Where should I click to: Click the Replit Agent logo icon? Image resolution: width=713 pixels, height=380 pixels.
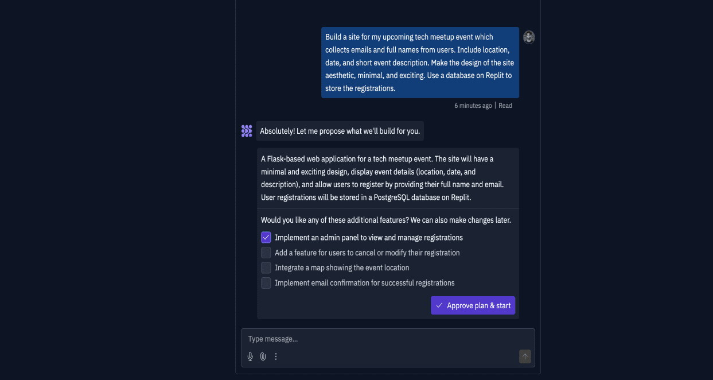coord(247,131)
